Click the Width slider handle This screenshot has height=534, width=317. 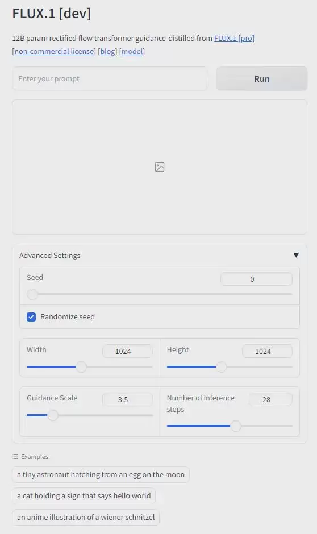[x=81, y=367]
